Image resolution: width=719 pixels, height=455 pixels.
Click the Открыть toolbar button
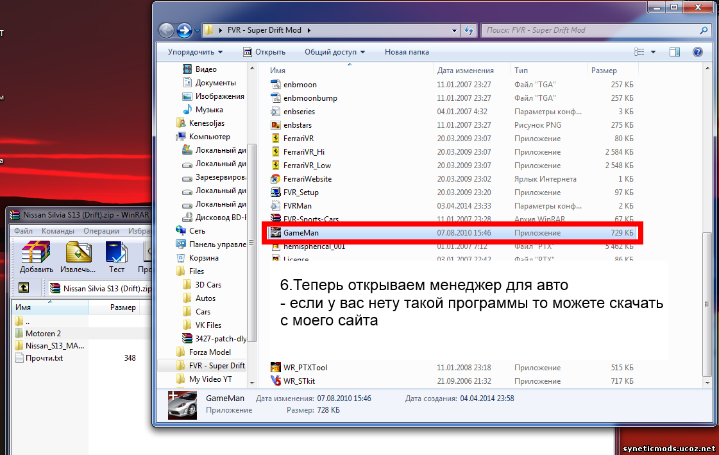264,52
